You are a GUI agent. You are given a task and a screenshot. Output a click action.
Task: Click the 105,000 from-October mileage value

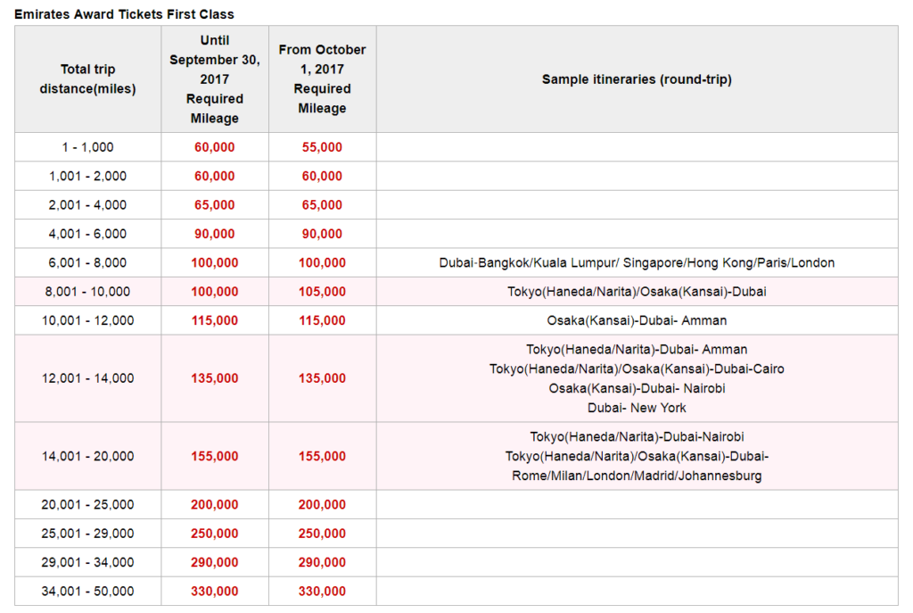(322, 292)
